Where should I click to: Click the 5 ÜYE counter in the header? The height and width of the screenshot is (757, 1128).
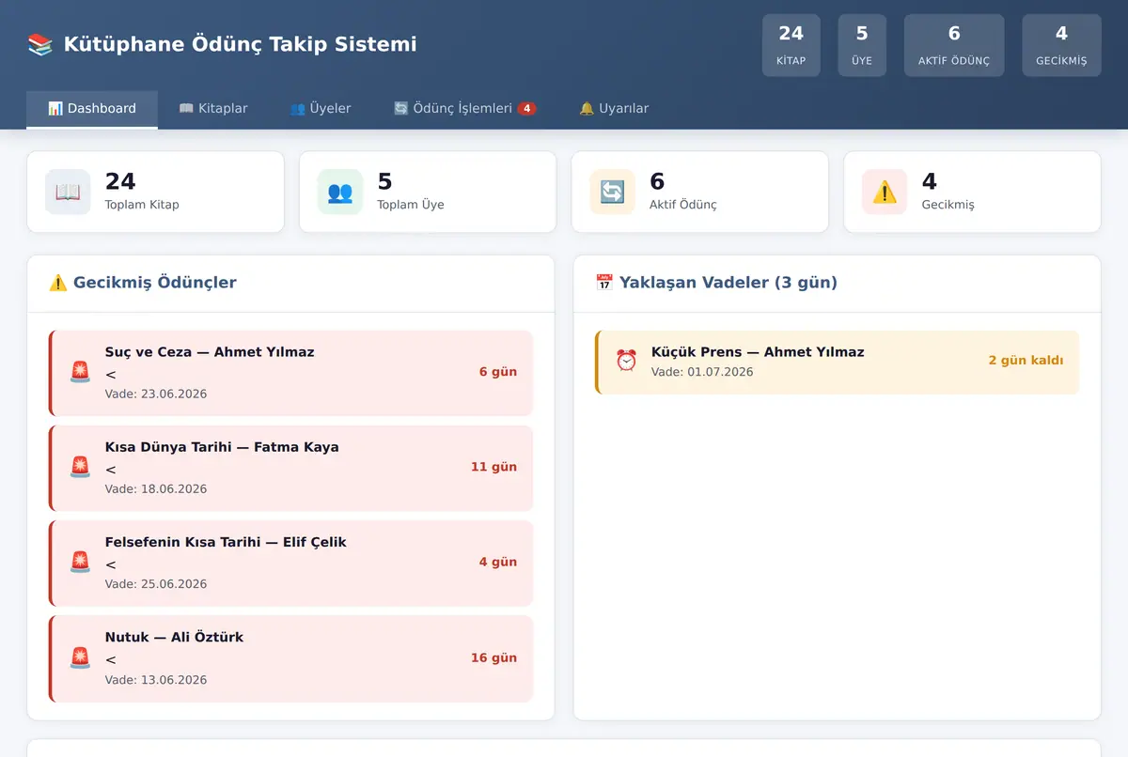862,45
